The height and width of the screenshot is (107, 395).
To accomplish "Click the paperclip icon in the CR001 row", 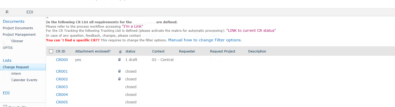I will tap(119, 71).
